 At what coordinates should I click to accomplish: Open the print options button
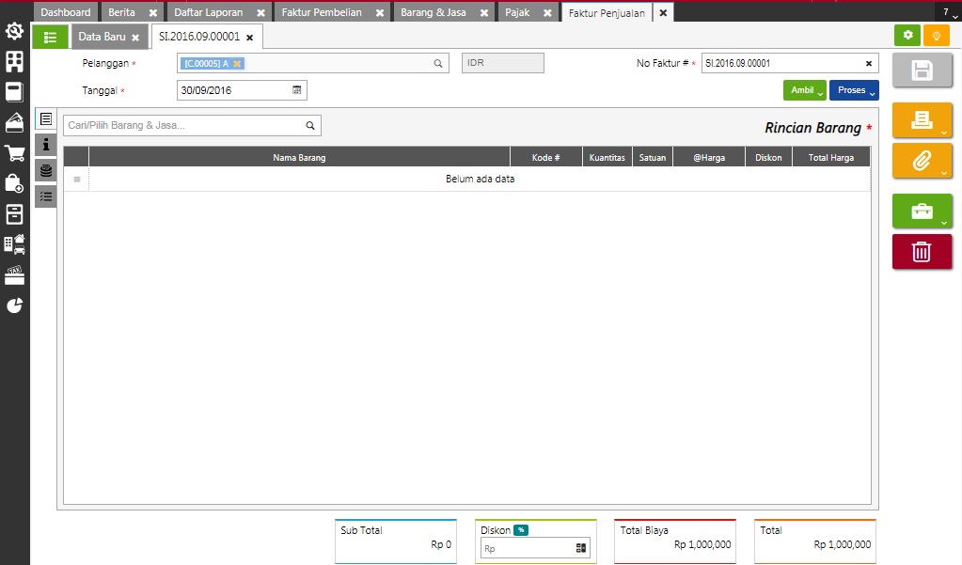click(922, 119)
